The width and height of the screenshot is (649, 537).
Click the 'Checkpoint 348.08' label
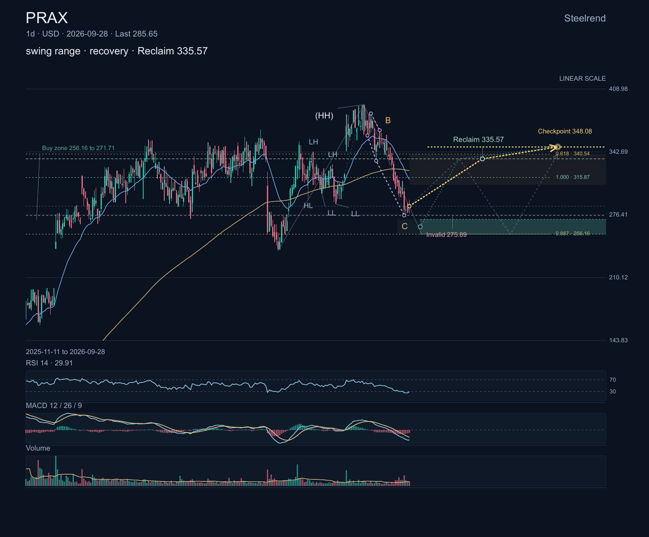pyautogui.click(x=565, y=131)
